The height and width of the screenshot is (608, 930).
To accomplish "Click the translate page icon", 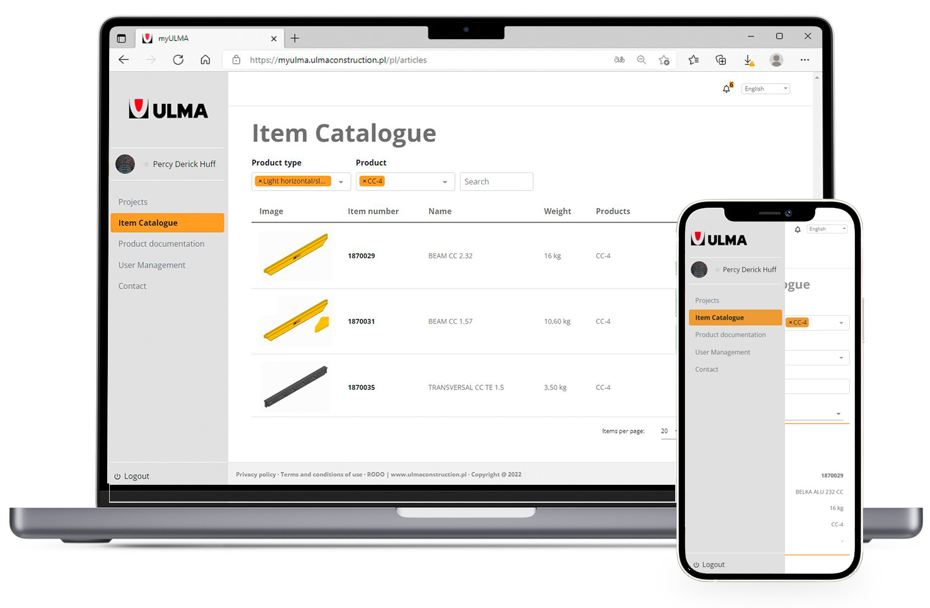I will point(619,60).
